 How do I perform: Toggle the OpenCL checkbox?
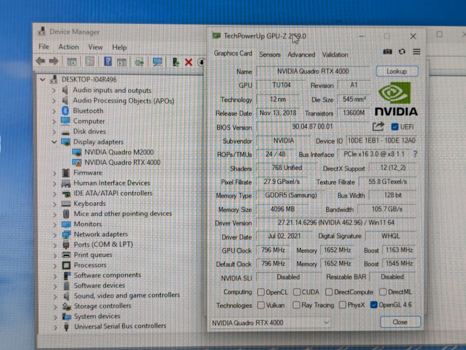click(x=261, y=292)
